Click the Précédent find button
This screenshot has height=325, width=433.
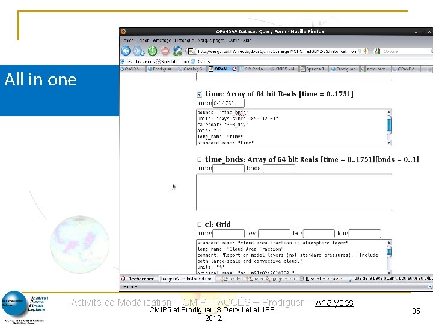click(x=232, y=279)
